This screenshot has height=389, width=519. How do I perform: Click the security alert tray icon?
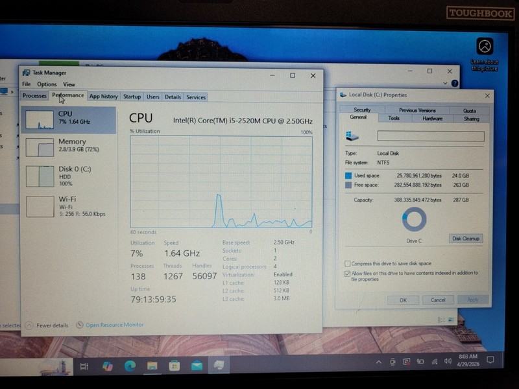pos(407,362)
